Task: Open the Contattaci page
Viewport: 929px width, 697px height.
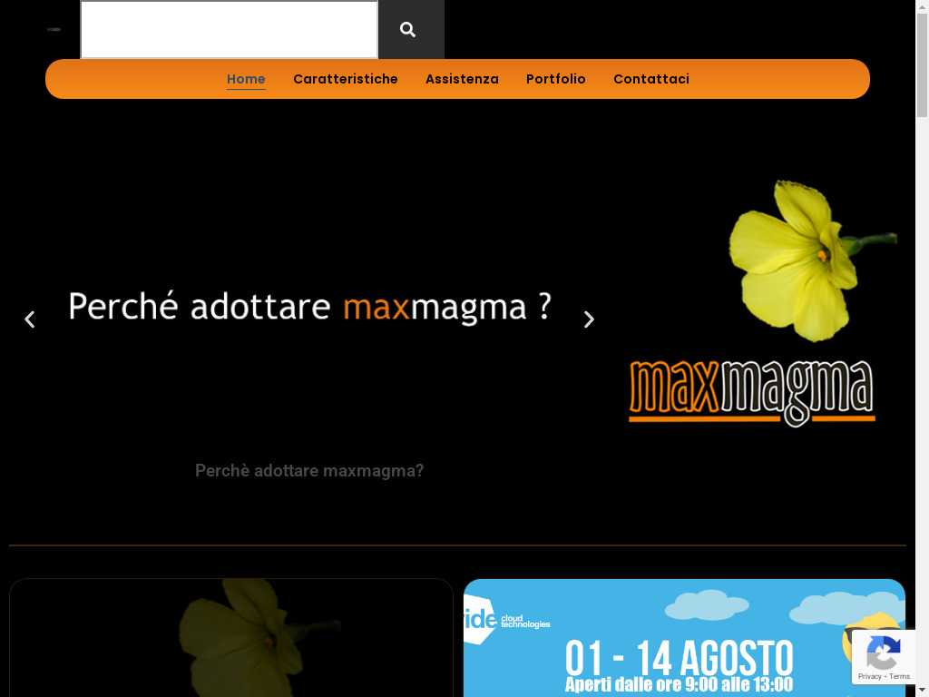Action: pyautogui.click(x=650, y=79)
